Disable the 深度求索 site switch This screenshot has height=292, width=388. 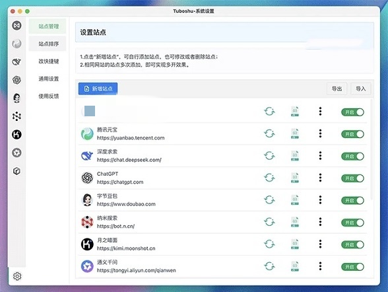(352, 157)
